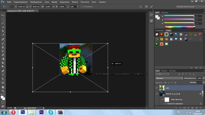Select the Path Selection tool
The image size is (205, 115).
tap(3, 79)
